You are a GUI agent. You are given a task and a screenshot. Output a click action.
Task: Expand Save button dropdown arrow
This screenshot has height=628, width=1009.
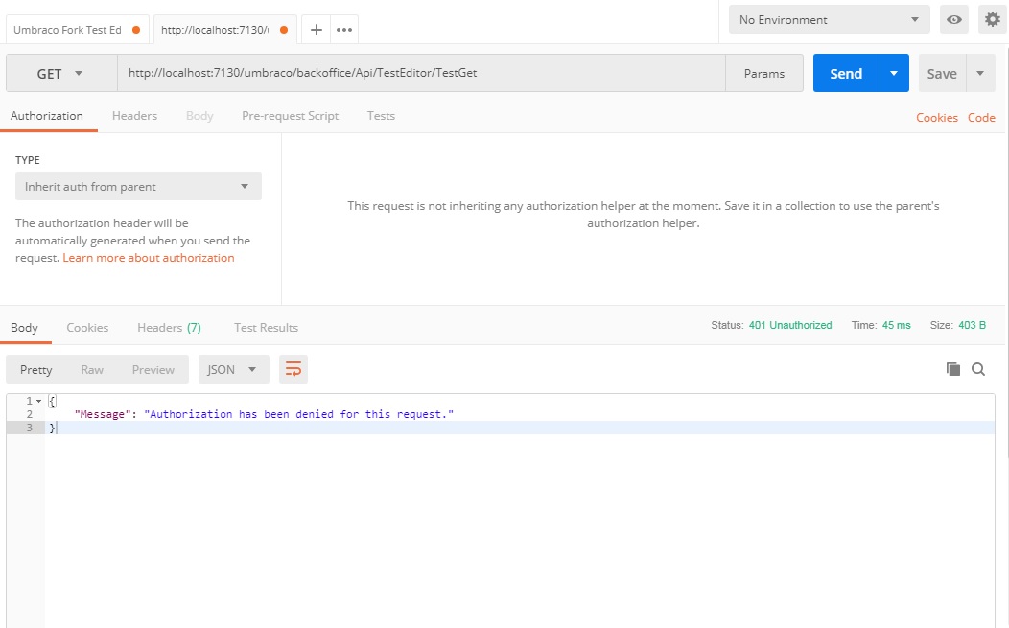click(980, 74)
